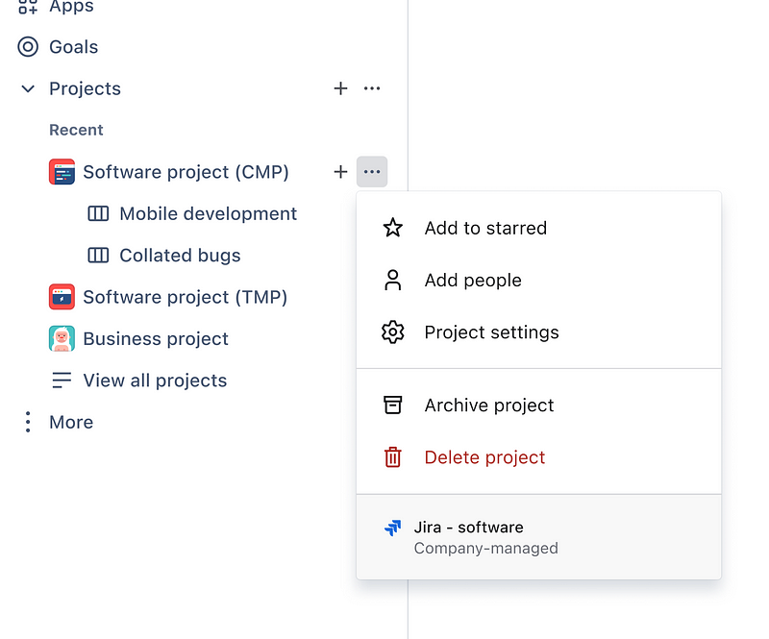Close the Software project (CMP) ellipsis menu
The height and width of the screenshot is (639, 769).
tap(372, 172)
